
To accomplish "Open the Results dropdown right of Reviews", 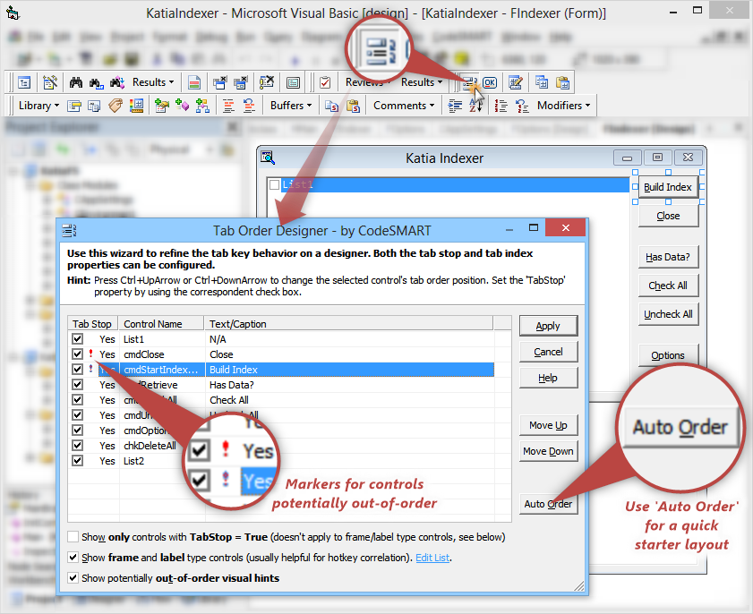I will [x=422, y=82].
